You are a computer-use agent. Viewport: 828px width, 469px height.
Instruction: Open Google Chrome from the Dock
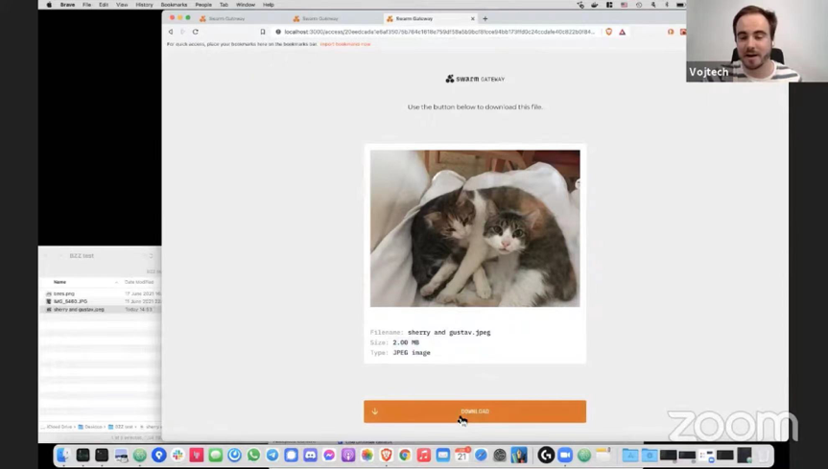click(405, 455)
